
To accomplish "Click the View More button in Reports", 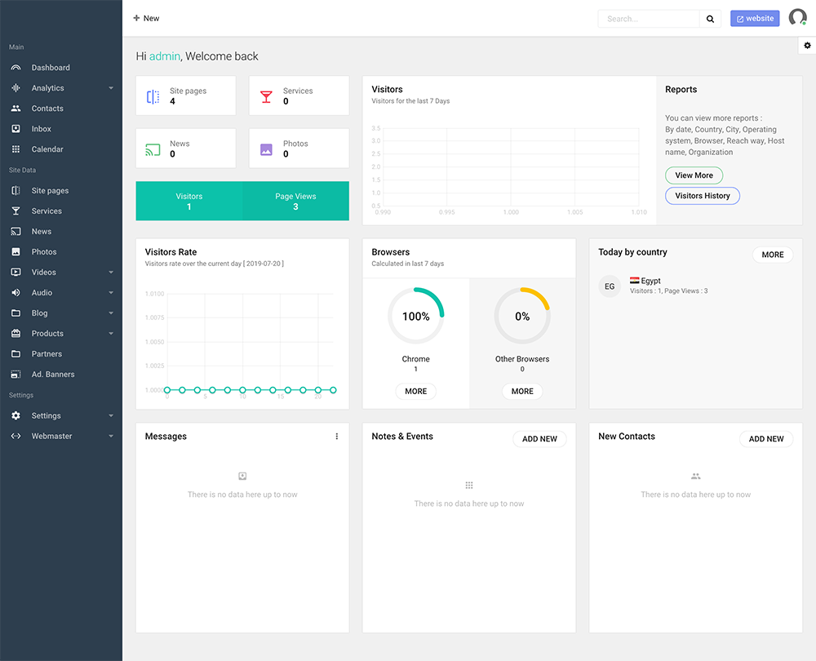I will (x=694, y=175).
